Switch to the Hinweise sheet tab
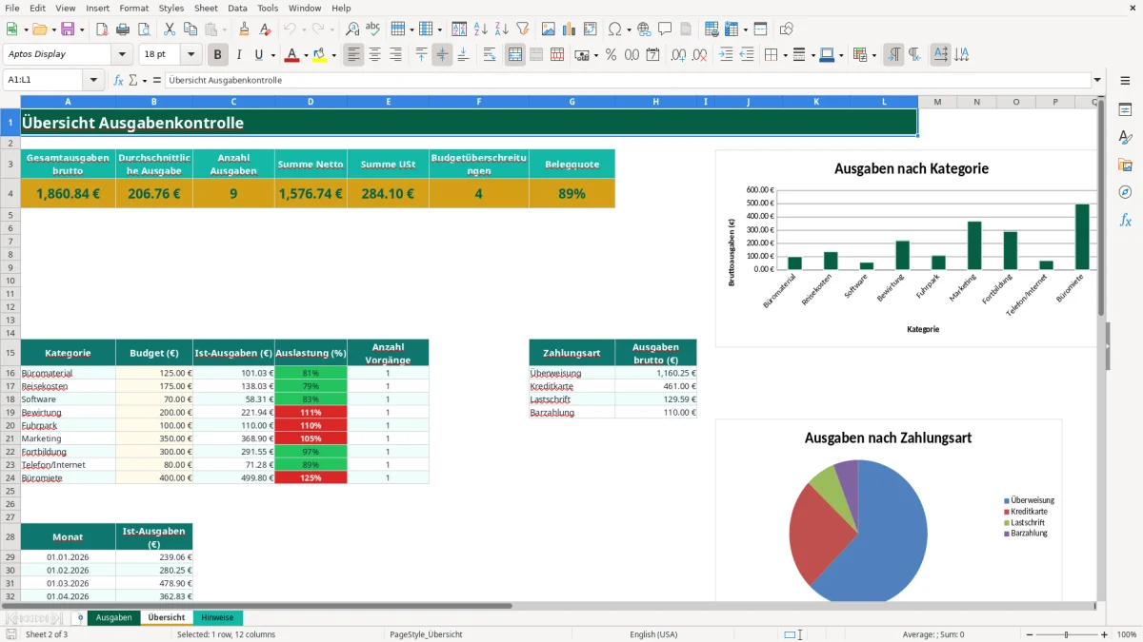Image resolution: width=1143 pixels, height=642 pixels. click(x=217, y=617)
